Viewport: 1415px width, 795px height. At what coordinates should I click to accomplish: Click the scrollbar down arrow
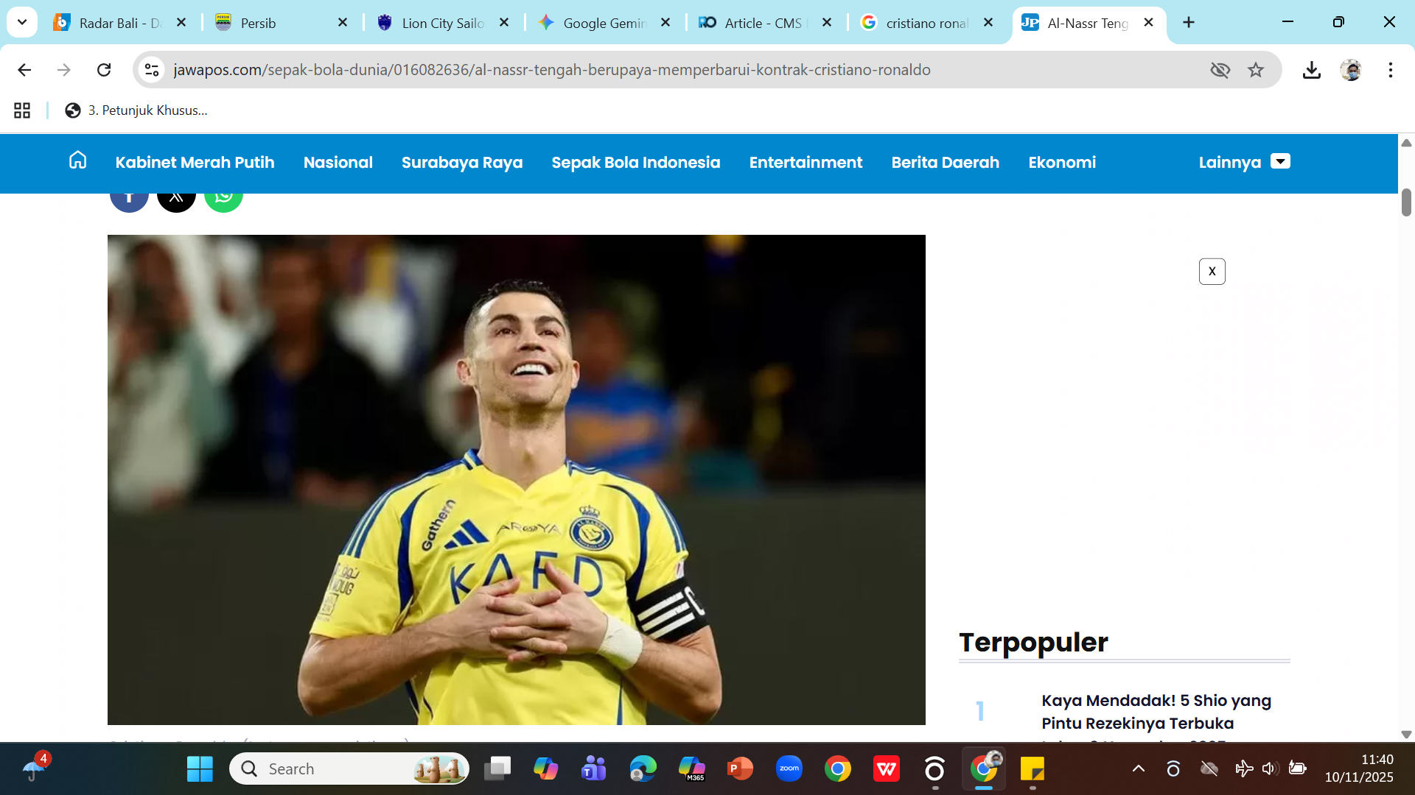(x=1406, y=735)
